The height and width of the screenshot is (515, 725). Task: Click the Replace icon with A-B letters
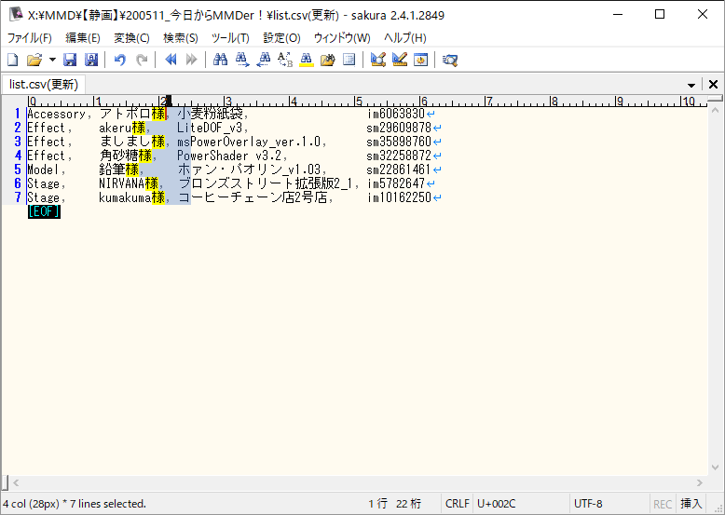285,60
